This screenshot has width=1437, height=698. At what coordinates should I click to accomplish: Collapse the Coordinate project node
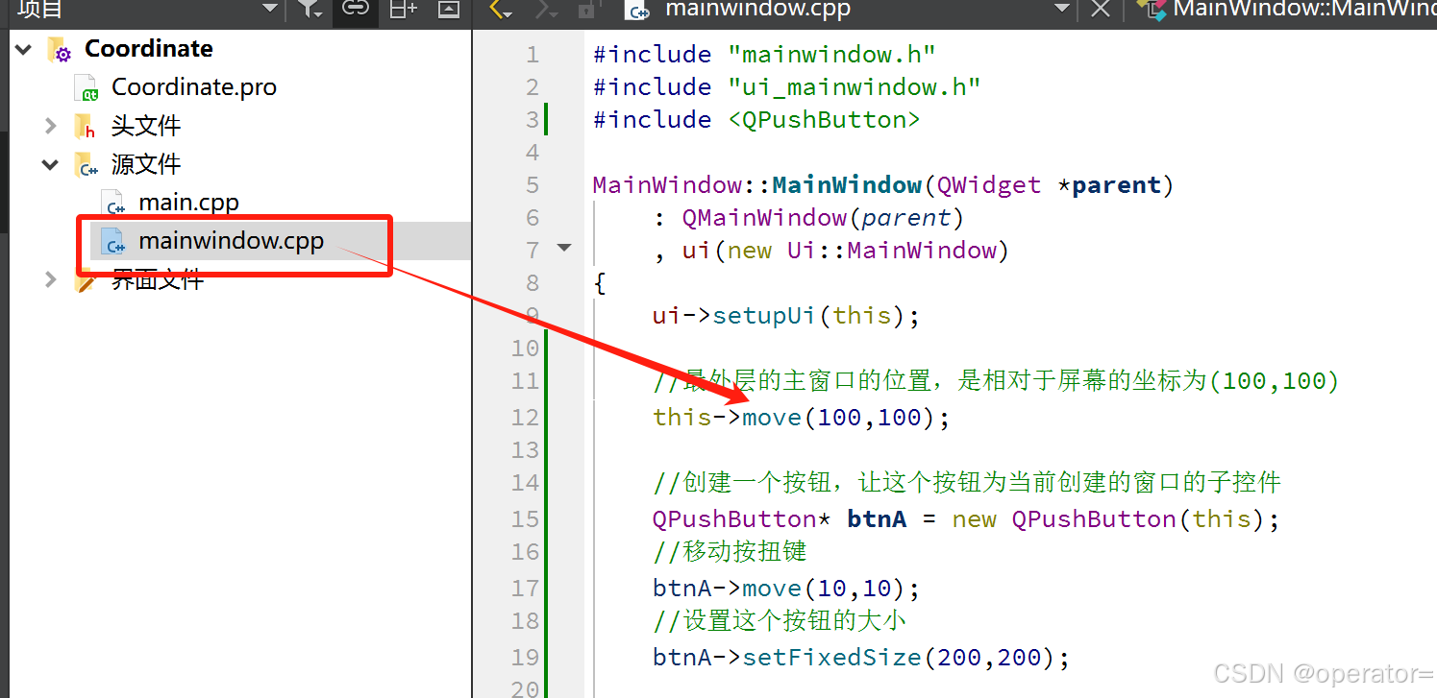click(x=24, y=49)
